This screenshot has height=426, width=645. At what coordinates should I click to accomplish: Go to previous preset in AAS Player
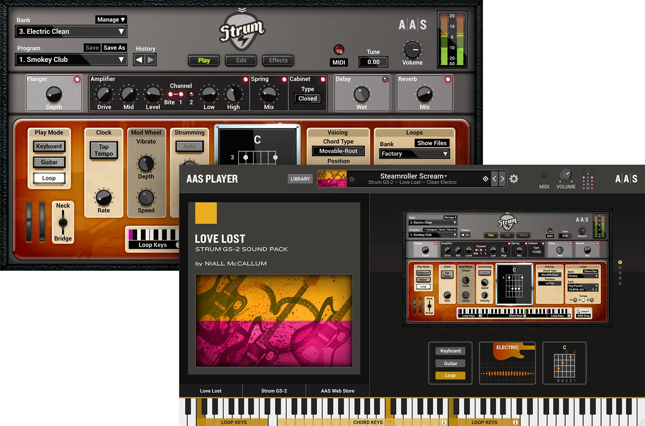494,179
